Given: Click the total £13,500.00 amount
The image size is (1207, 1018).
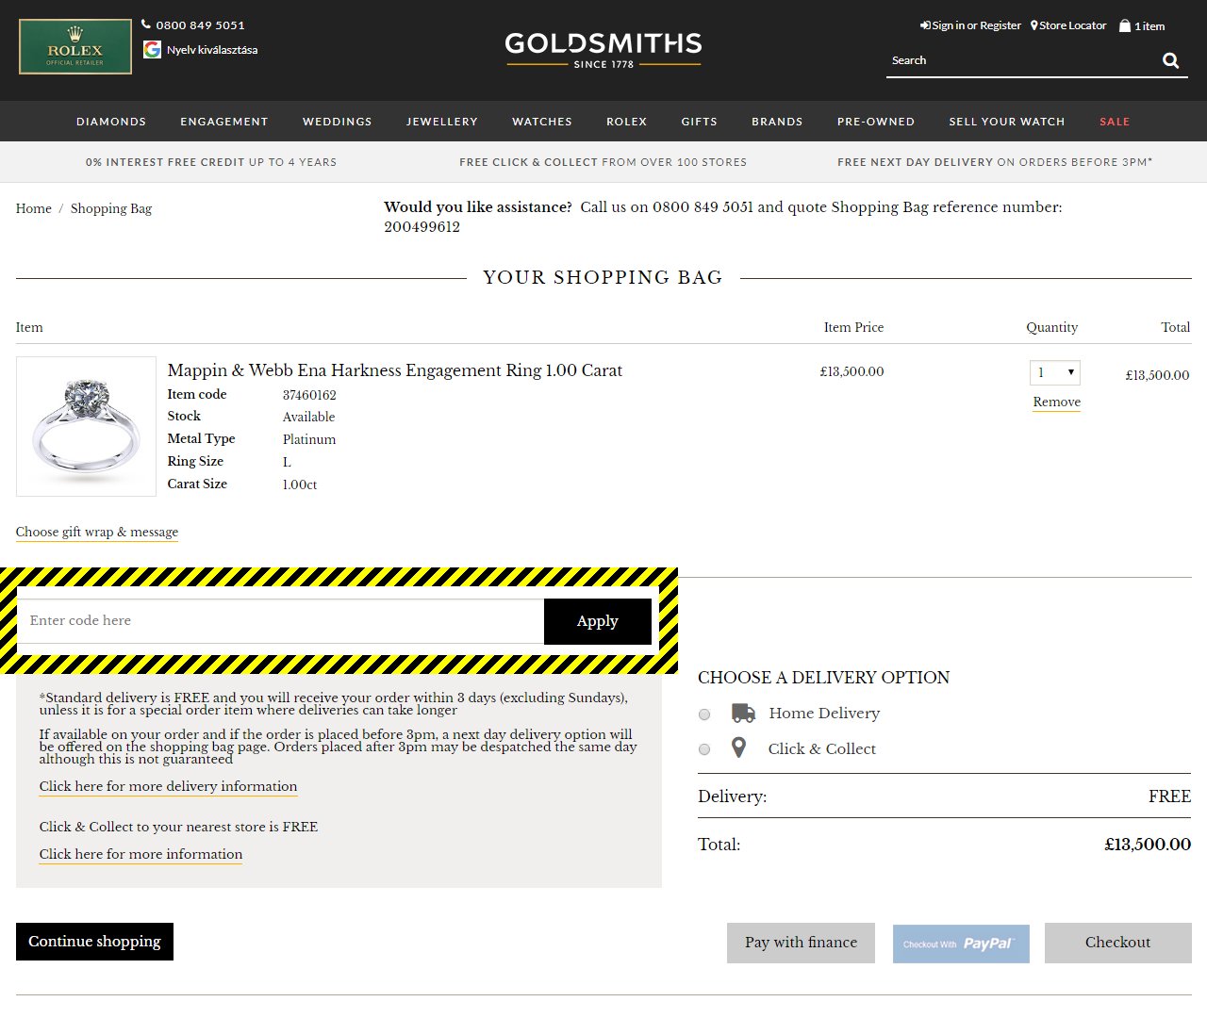Looking at the screenshot, I should [1148, 845].
